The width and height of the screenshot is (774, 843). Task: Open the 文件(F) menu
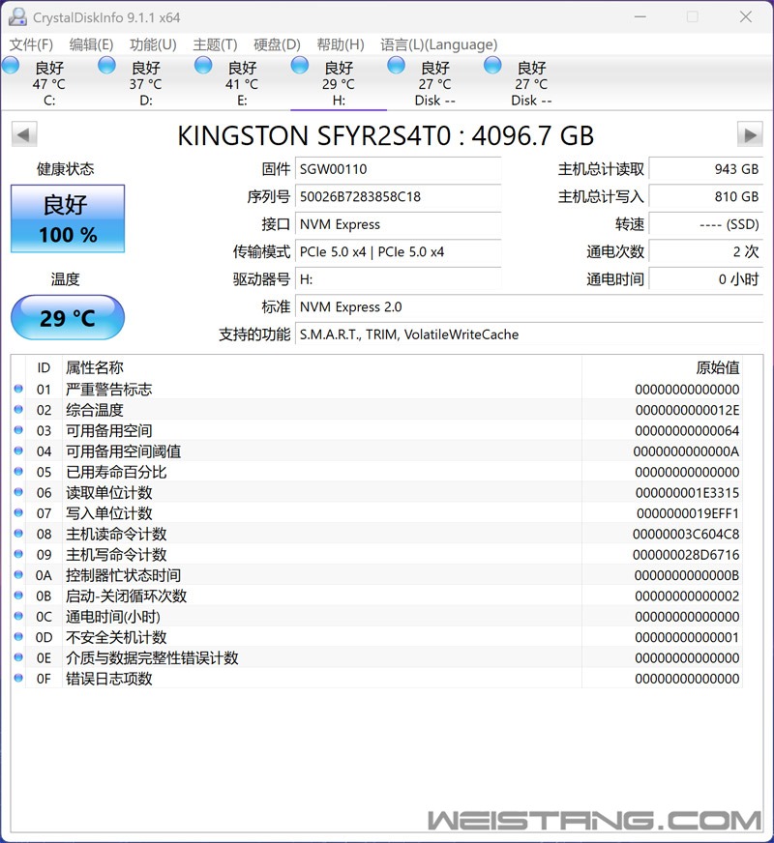31,44
